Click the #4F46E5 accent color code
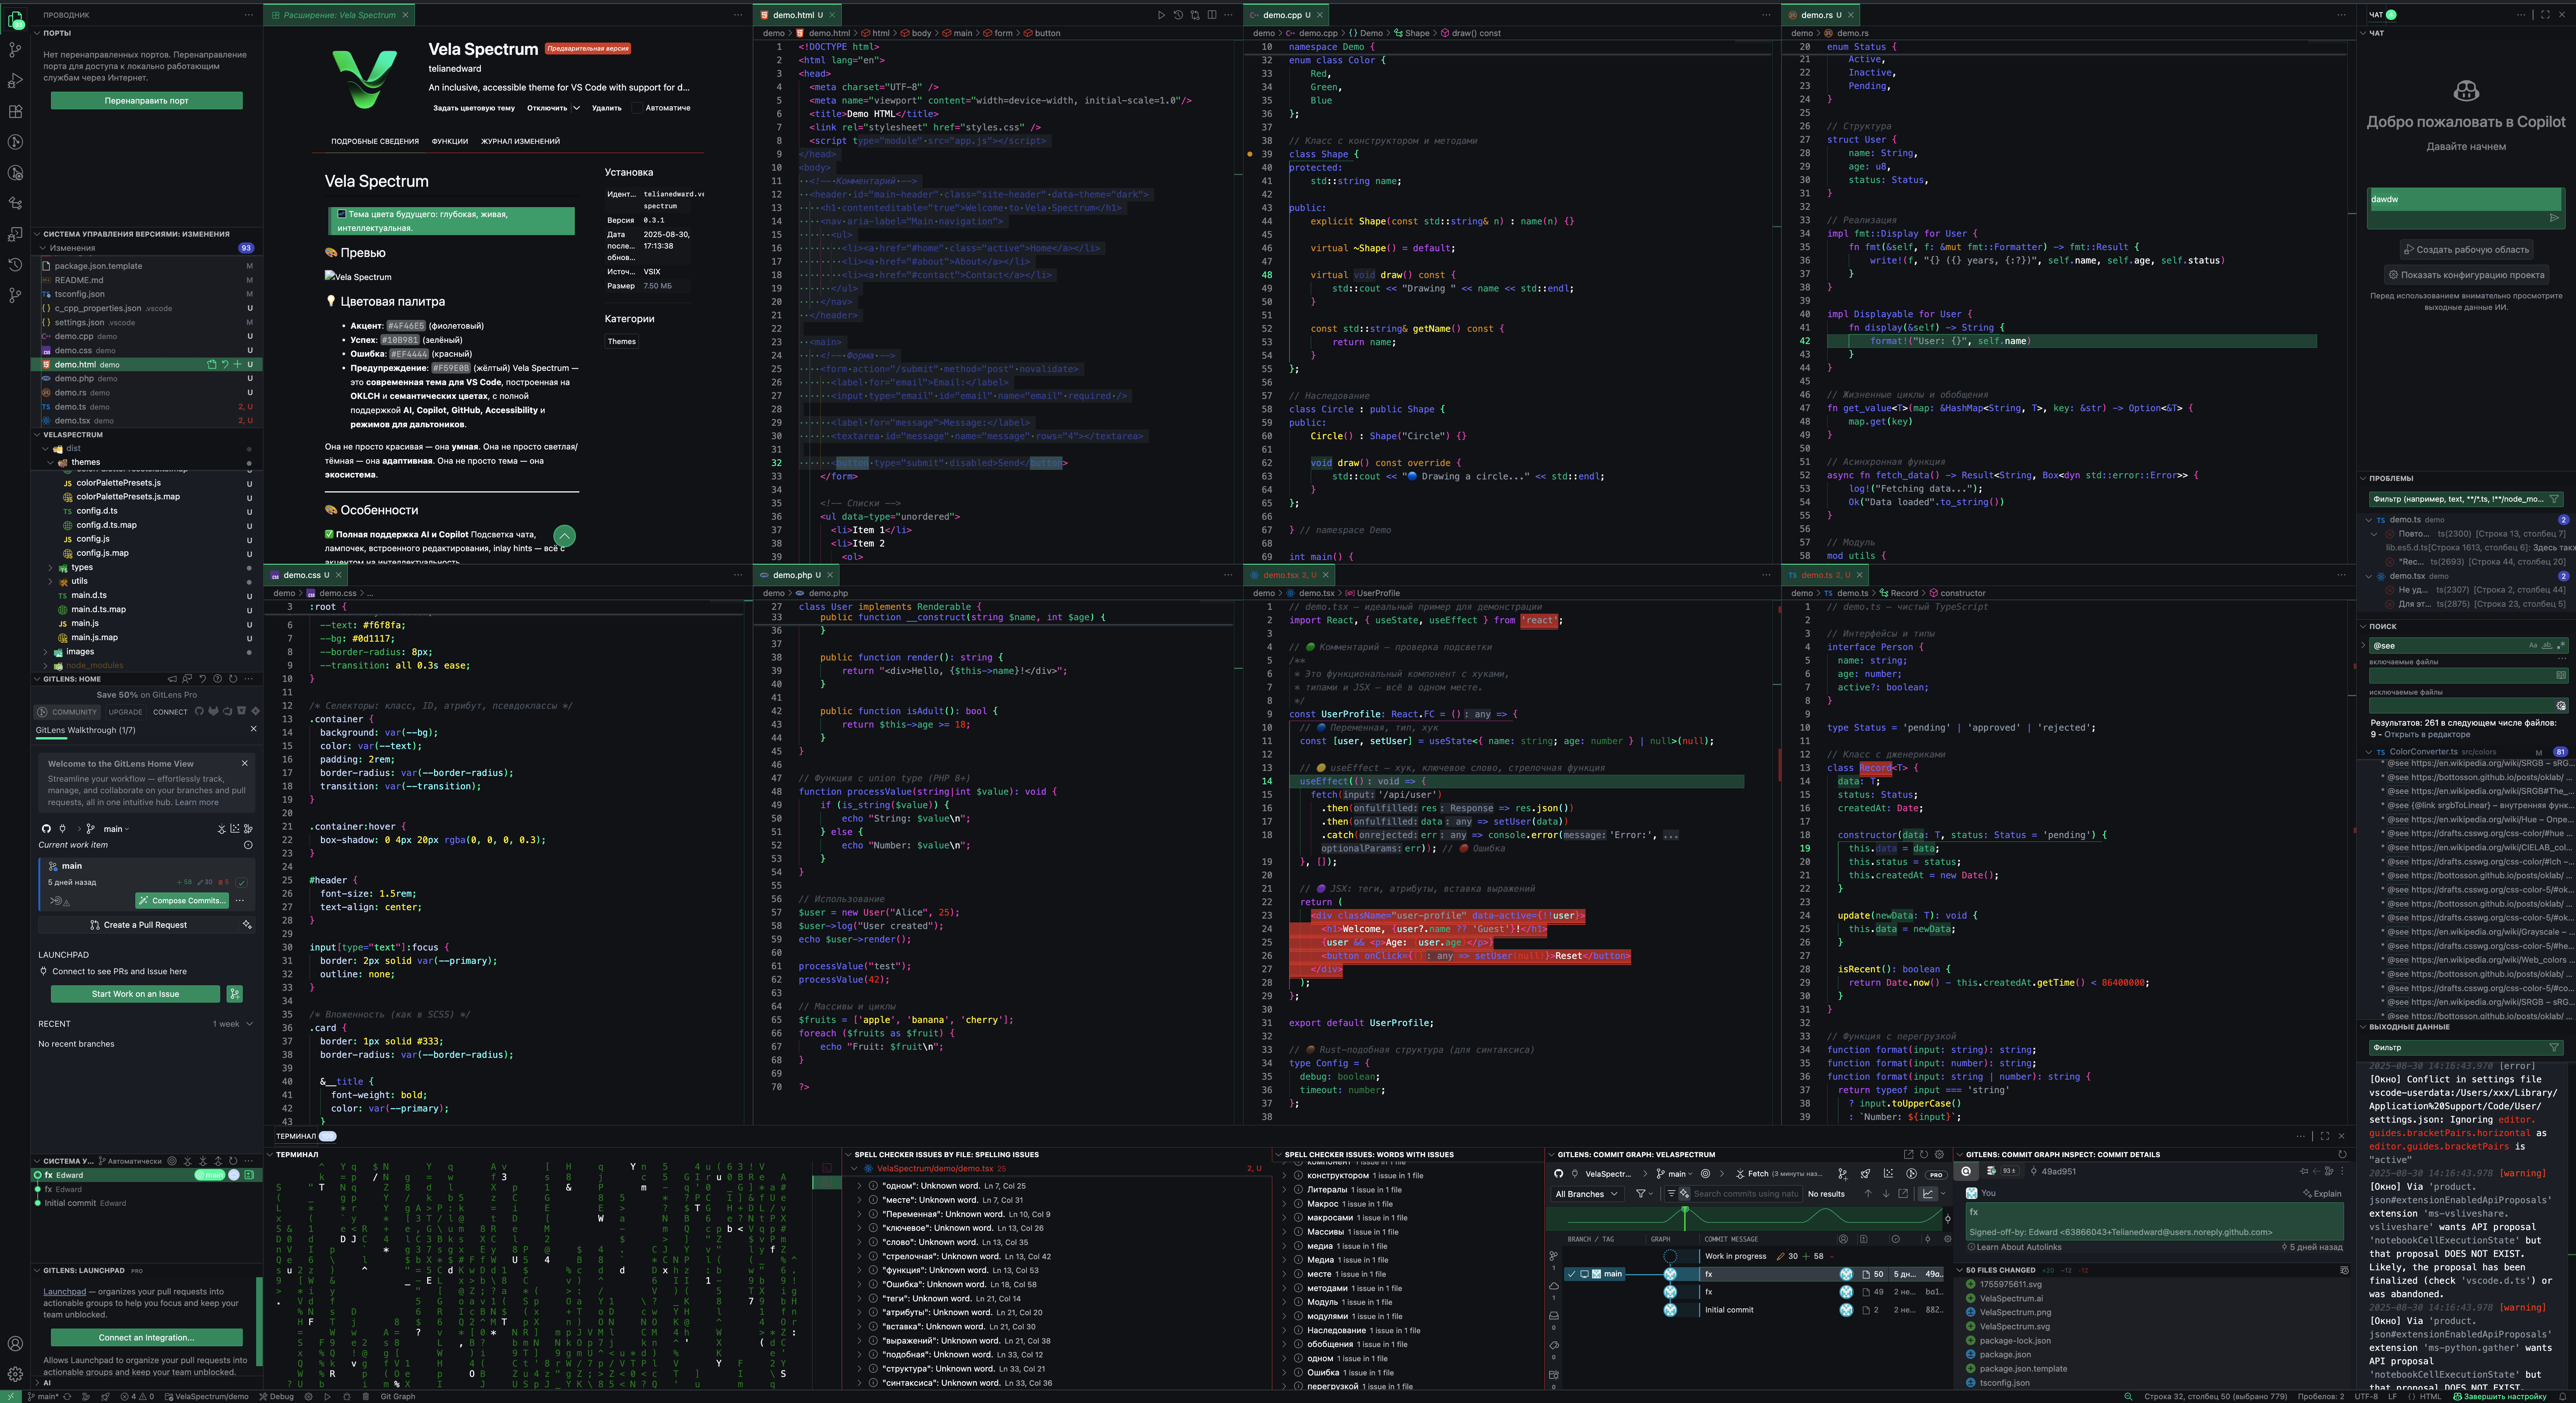The image size is (2576, 1403). click(x=406, y=326)
